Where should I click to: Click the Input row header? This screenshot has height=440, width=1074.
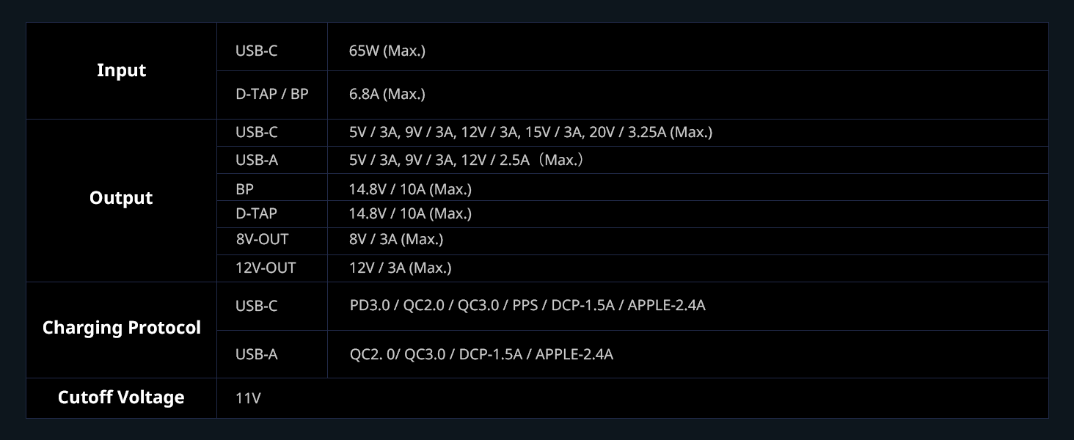point(121,70)
